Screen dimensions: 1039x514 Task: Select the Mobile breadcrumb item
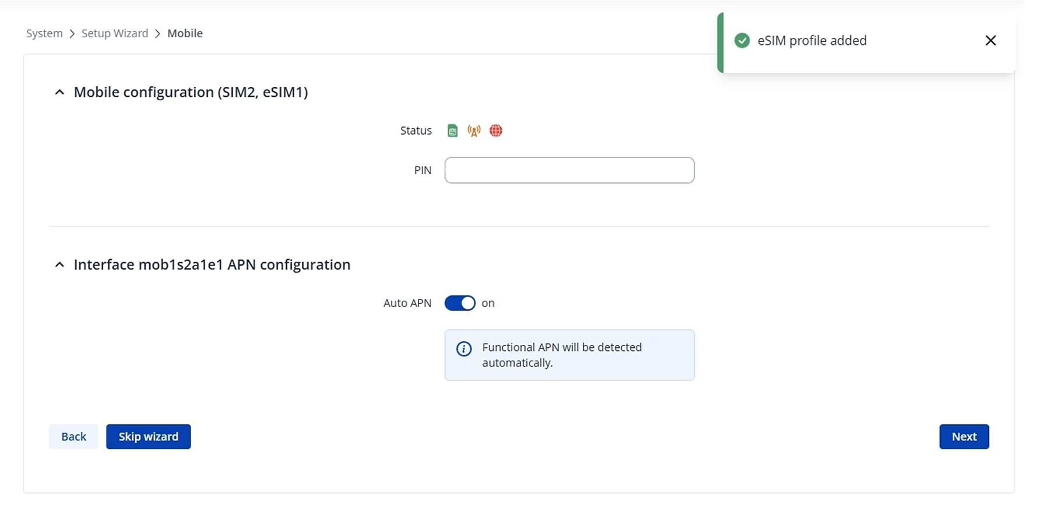[185, 34]
